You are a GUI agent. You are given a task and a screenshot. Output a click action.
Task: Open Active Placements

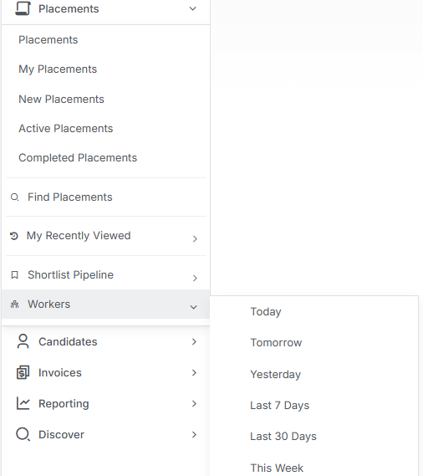[65, 128]
